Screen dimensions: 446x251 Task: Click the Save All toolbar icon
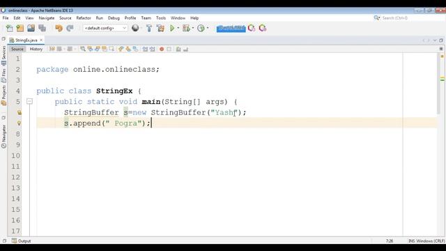pyautogui.click(x=42, y=28)
